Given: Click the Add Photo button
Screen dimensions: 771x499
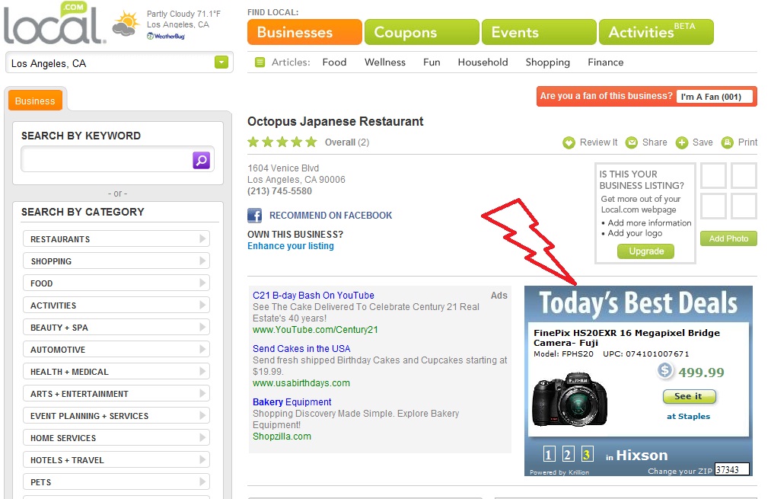Looking at the screenshot, I should tap(728, 238).
